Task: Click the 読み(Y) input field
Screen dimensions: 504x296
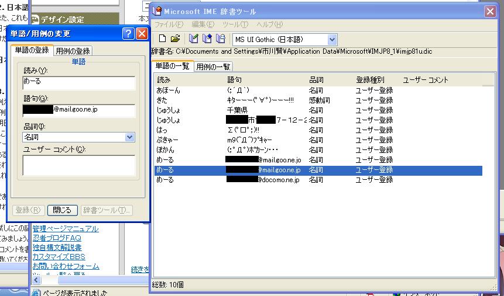Action: point(79,83)
